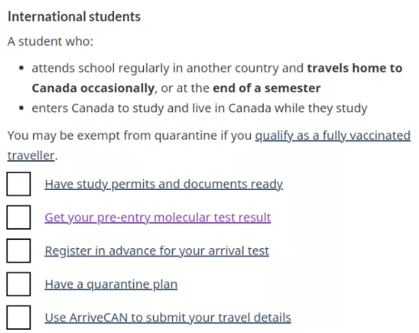Screen dimensions: 419x333
Task: Tick the pre-entry molecular test result checkbox
Action: click(19, 217)
